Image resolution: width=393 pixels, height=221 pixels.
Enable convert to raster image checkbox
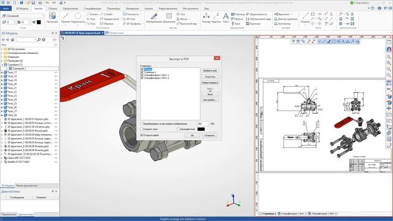click(142, 124)
